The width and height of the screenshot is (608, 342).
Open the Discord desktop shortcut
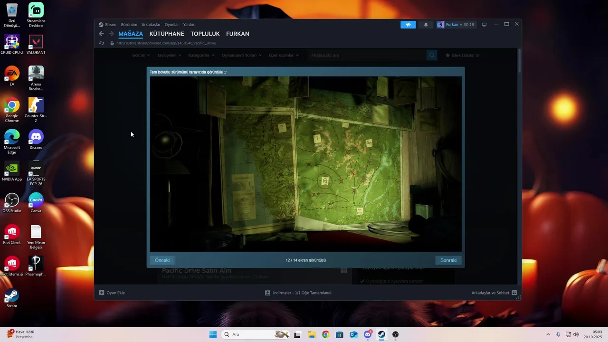pos(36,140)
